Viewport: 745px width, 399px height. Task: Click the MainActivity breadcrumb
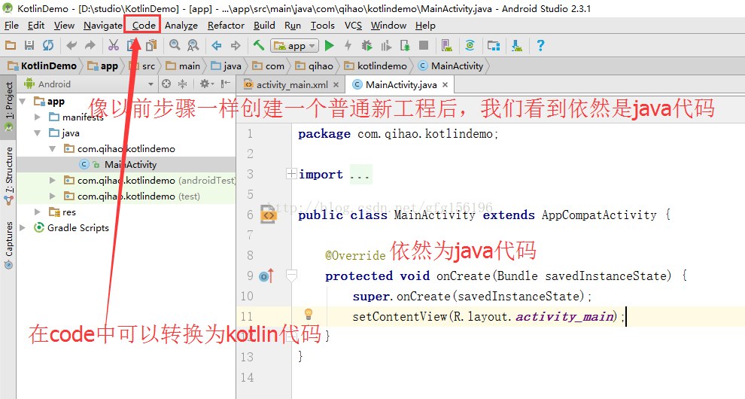coord(451,65)
